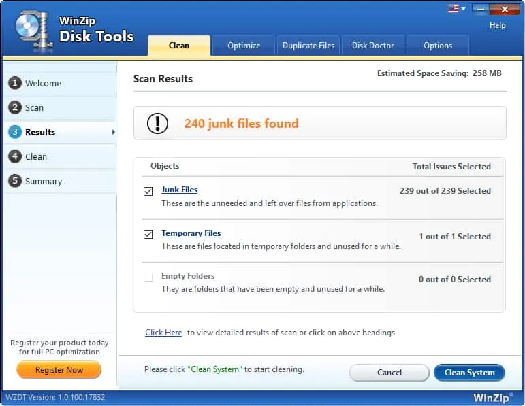
Task: Open the language dropdown arrow
Action: [464, 9]
